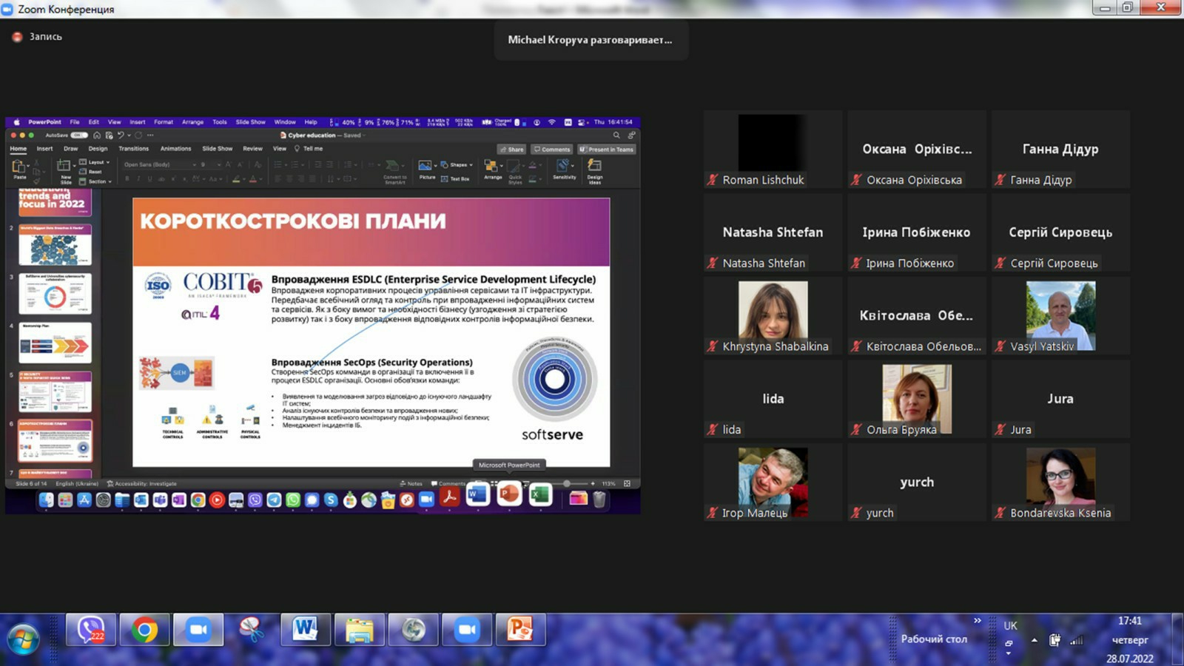Click the UK keyboard language indicator
The height and width of the screenshot is (666, 1184).
1010,626
